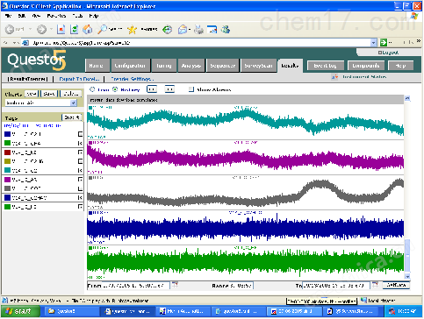The image size is (424, 319).
Task: Click the browser Home toolbar icon
Action: click(87, 29)
